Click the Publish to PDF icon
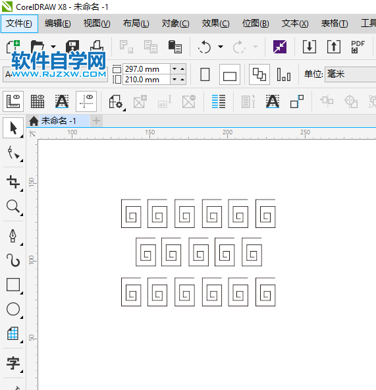The image size is (376, 390). 358,47
